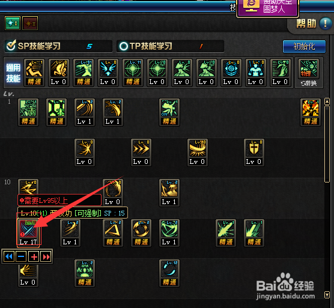
Task: Select the TP技能学习 radio option
Action: click(x=124, y=46)
